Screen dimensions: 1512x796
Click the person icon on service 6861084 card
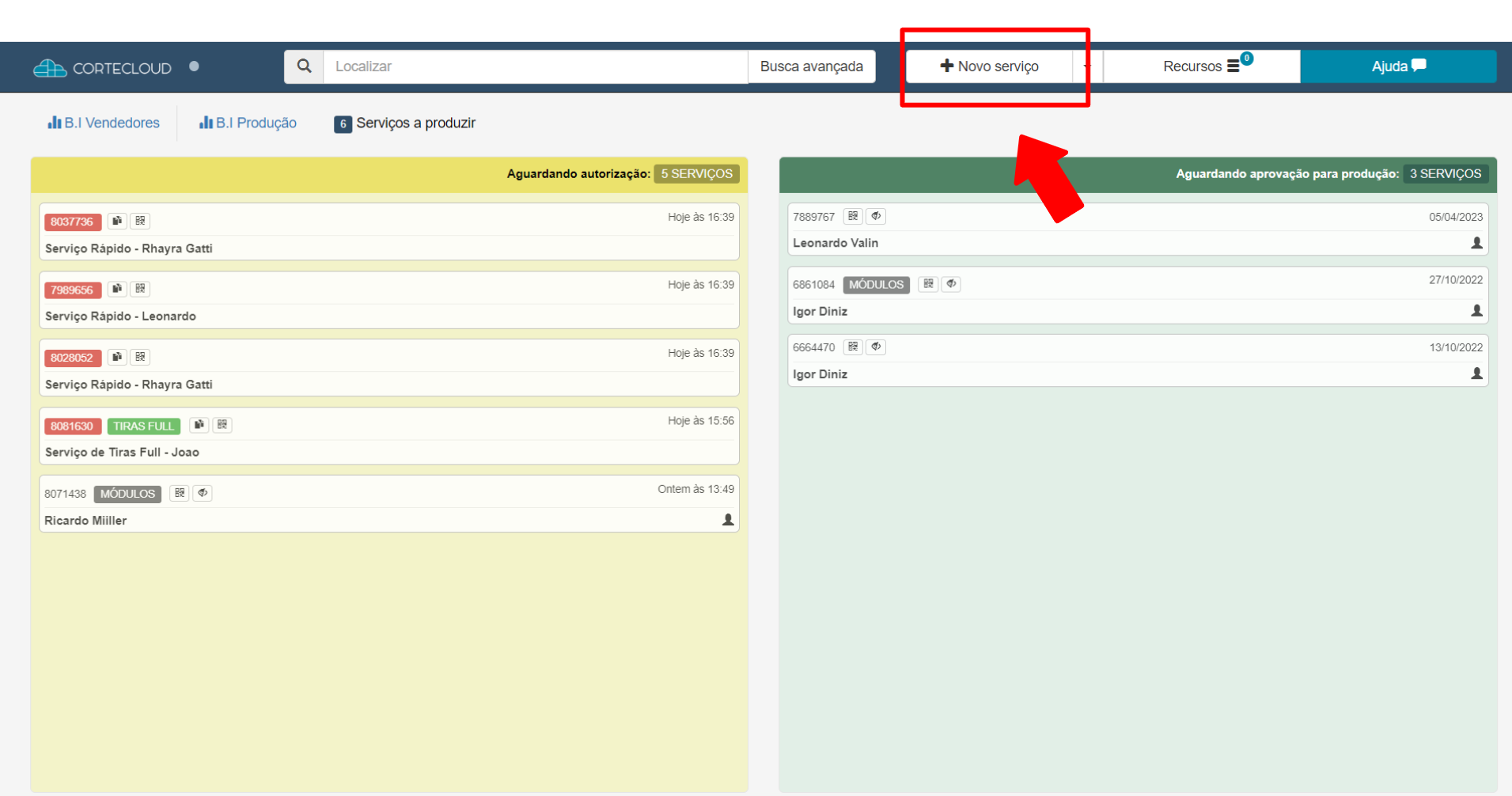[x=1476, y=311]
